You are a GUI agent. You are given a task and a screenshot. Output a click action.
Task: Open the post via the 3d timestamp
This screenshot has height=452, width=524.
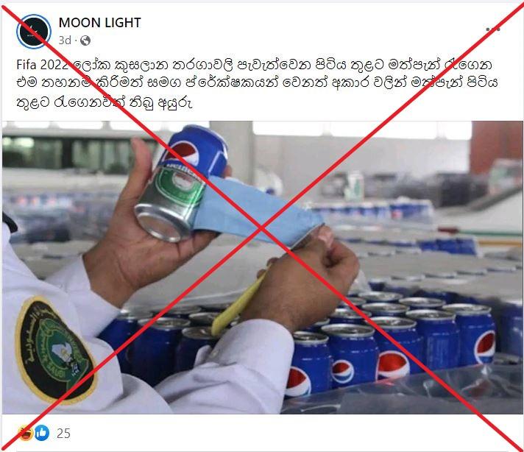65,40
